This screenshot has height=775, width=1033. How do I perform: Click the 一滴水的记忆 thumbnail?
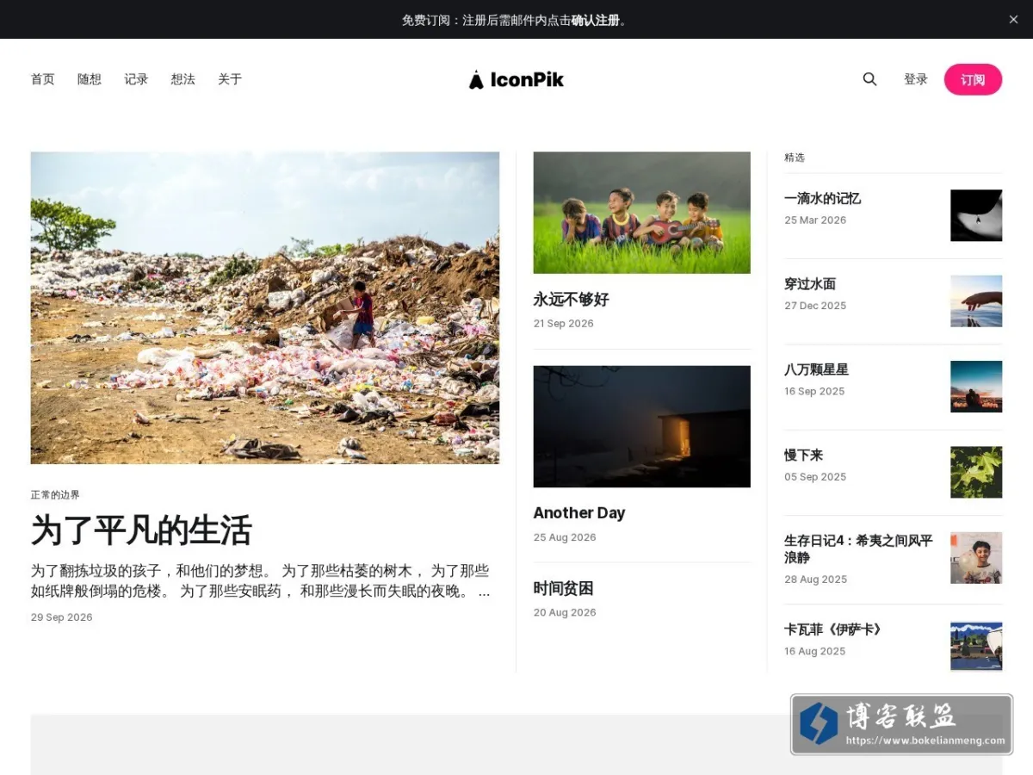tap(976, 215)
